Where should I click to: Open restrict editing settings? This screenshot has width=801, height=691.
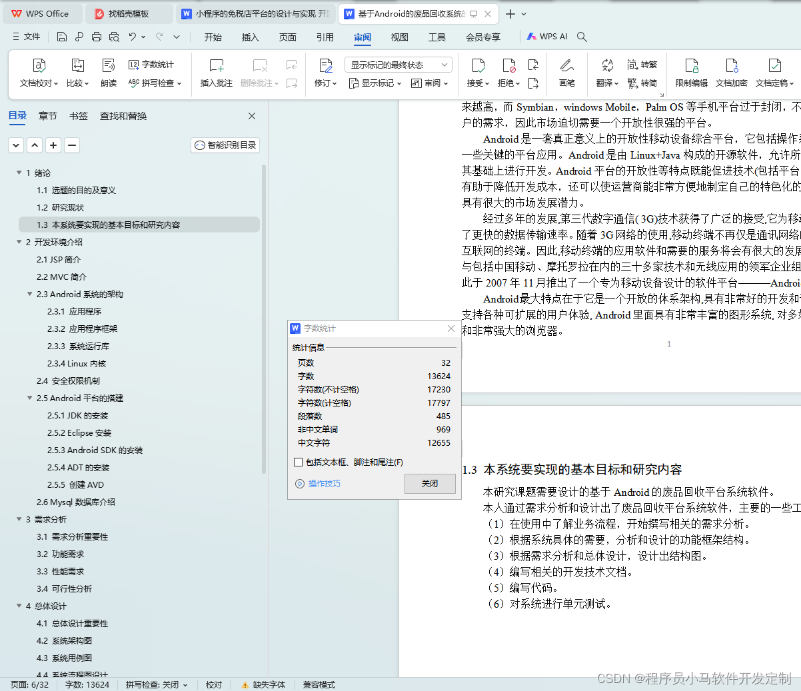692,73
